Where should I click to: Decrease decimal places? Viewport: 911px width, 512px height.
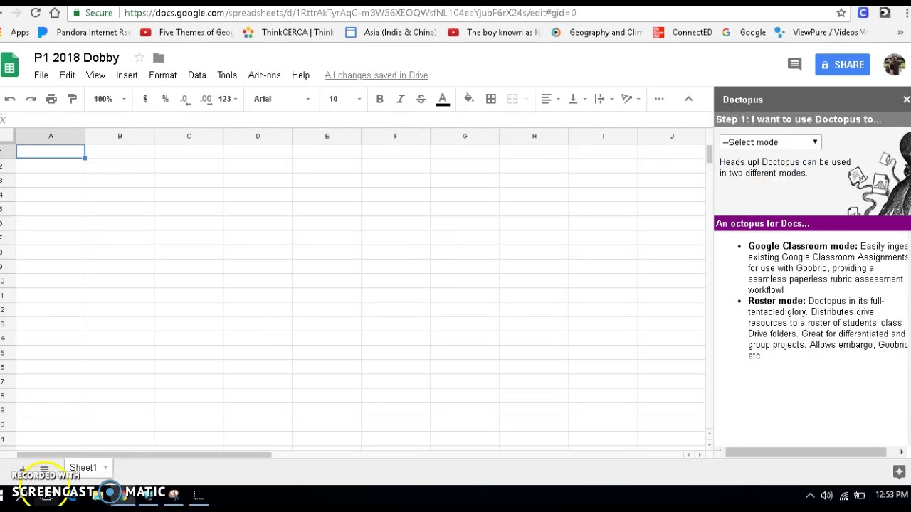(x=185, y=99)
